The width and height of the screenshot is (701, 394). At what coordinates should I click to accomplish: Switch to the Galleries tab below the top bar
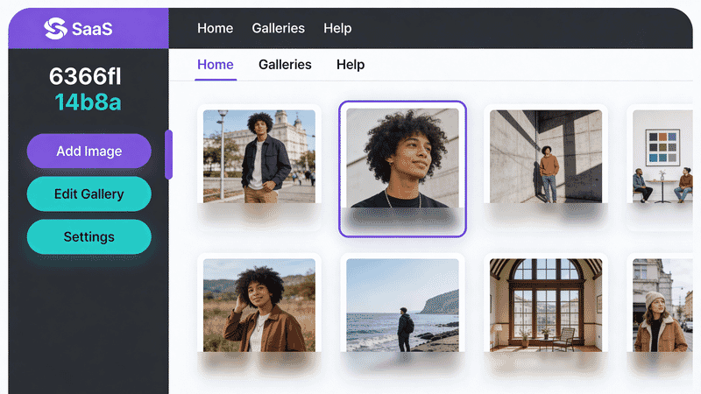click(x=285, y=65)
